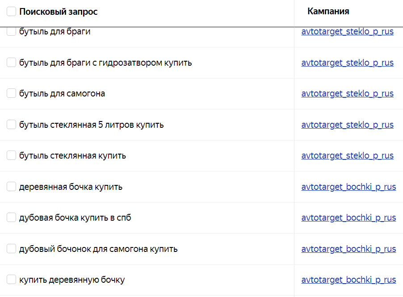
Task: Select the 'бутыль стеклянная купить' checkbox
Action: point(11,155)
